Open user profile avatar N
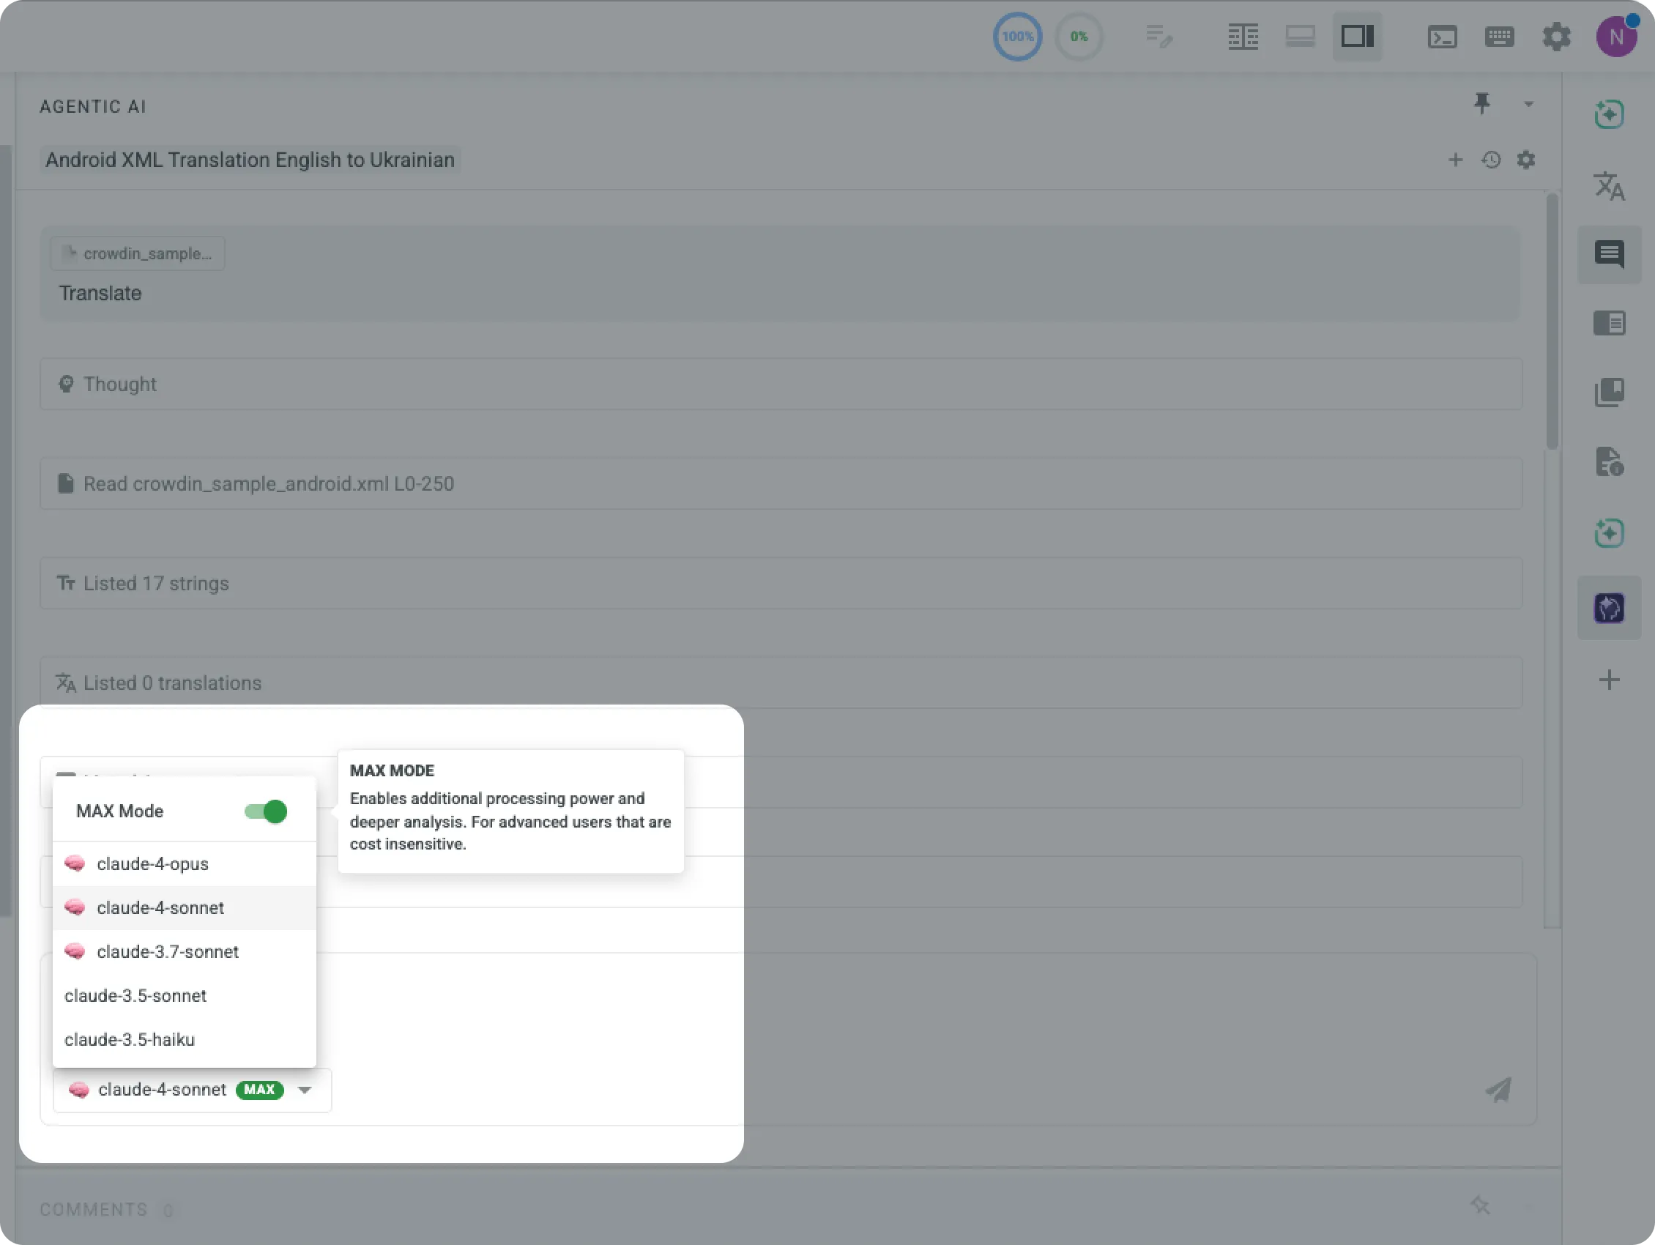The height and width of the screenshot is (1245, 1655). pos(1616,37)
